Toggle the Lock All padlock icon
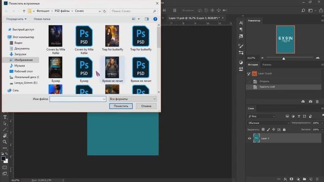Screen dimensions: 324x182 coord(285,129)
